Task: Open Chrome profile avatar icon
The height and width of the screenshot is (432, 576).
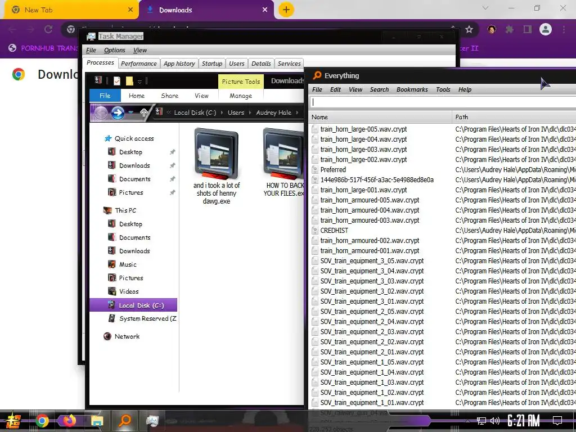Action: [x=546, y=29]
